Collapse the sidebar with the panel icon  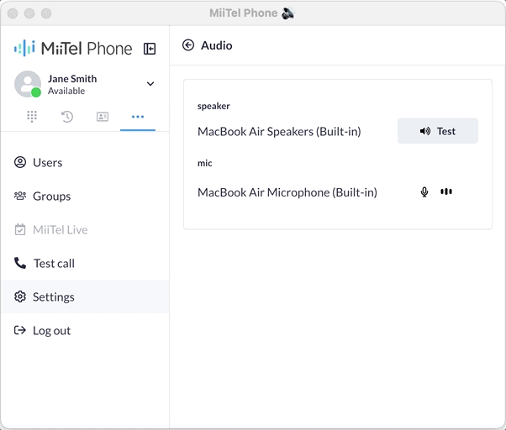[150, 49]
